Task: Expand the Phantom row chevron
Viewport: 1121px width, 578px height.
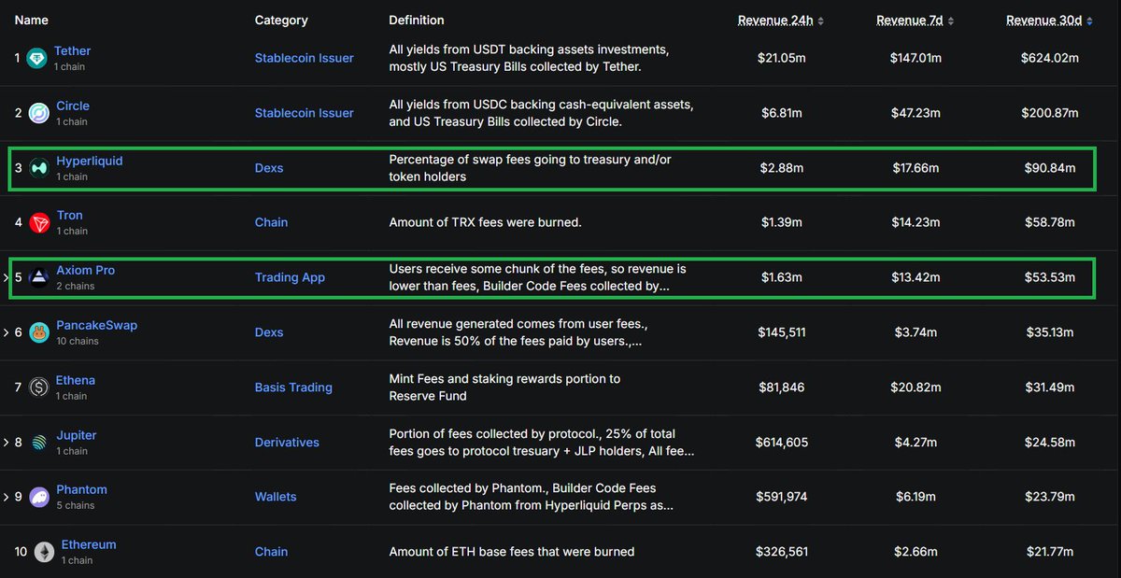Action: pyautogui.click(x=6, y=497)
